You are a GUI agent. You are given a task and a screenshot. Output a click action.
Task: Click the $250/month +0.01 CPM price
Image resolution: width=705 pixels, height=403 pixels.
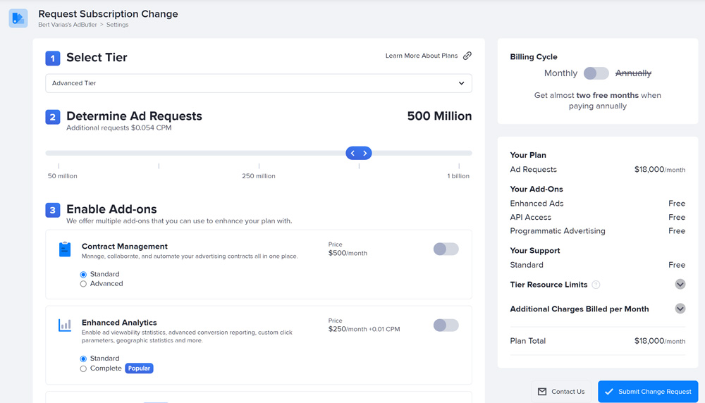(364, 329)
